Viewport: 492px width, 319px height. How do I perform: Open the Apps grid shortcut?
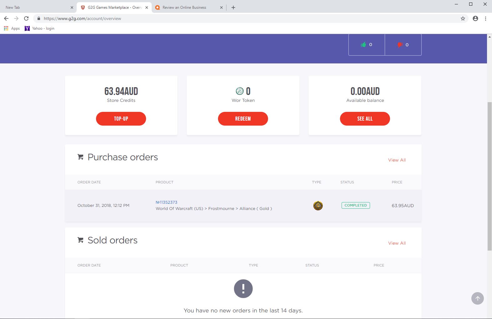(x=12, y=28)
